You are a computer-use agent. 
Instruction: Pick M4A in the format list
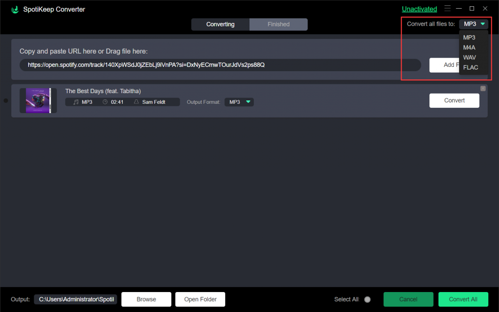coord(469,47)
